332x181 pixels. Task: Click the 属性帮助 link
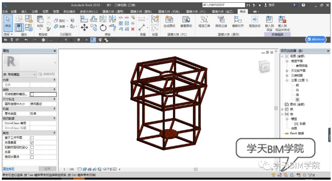[8, 169]
